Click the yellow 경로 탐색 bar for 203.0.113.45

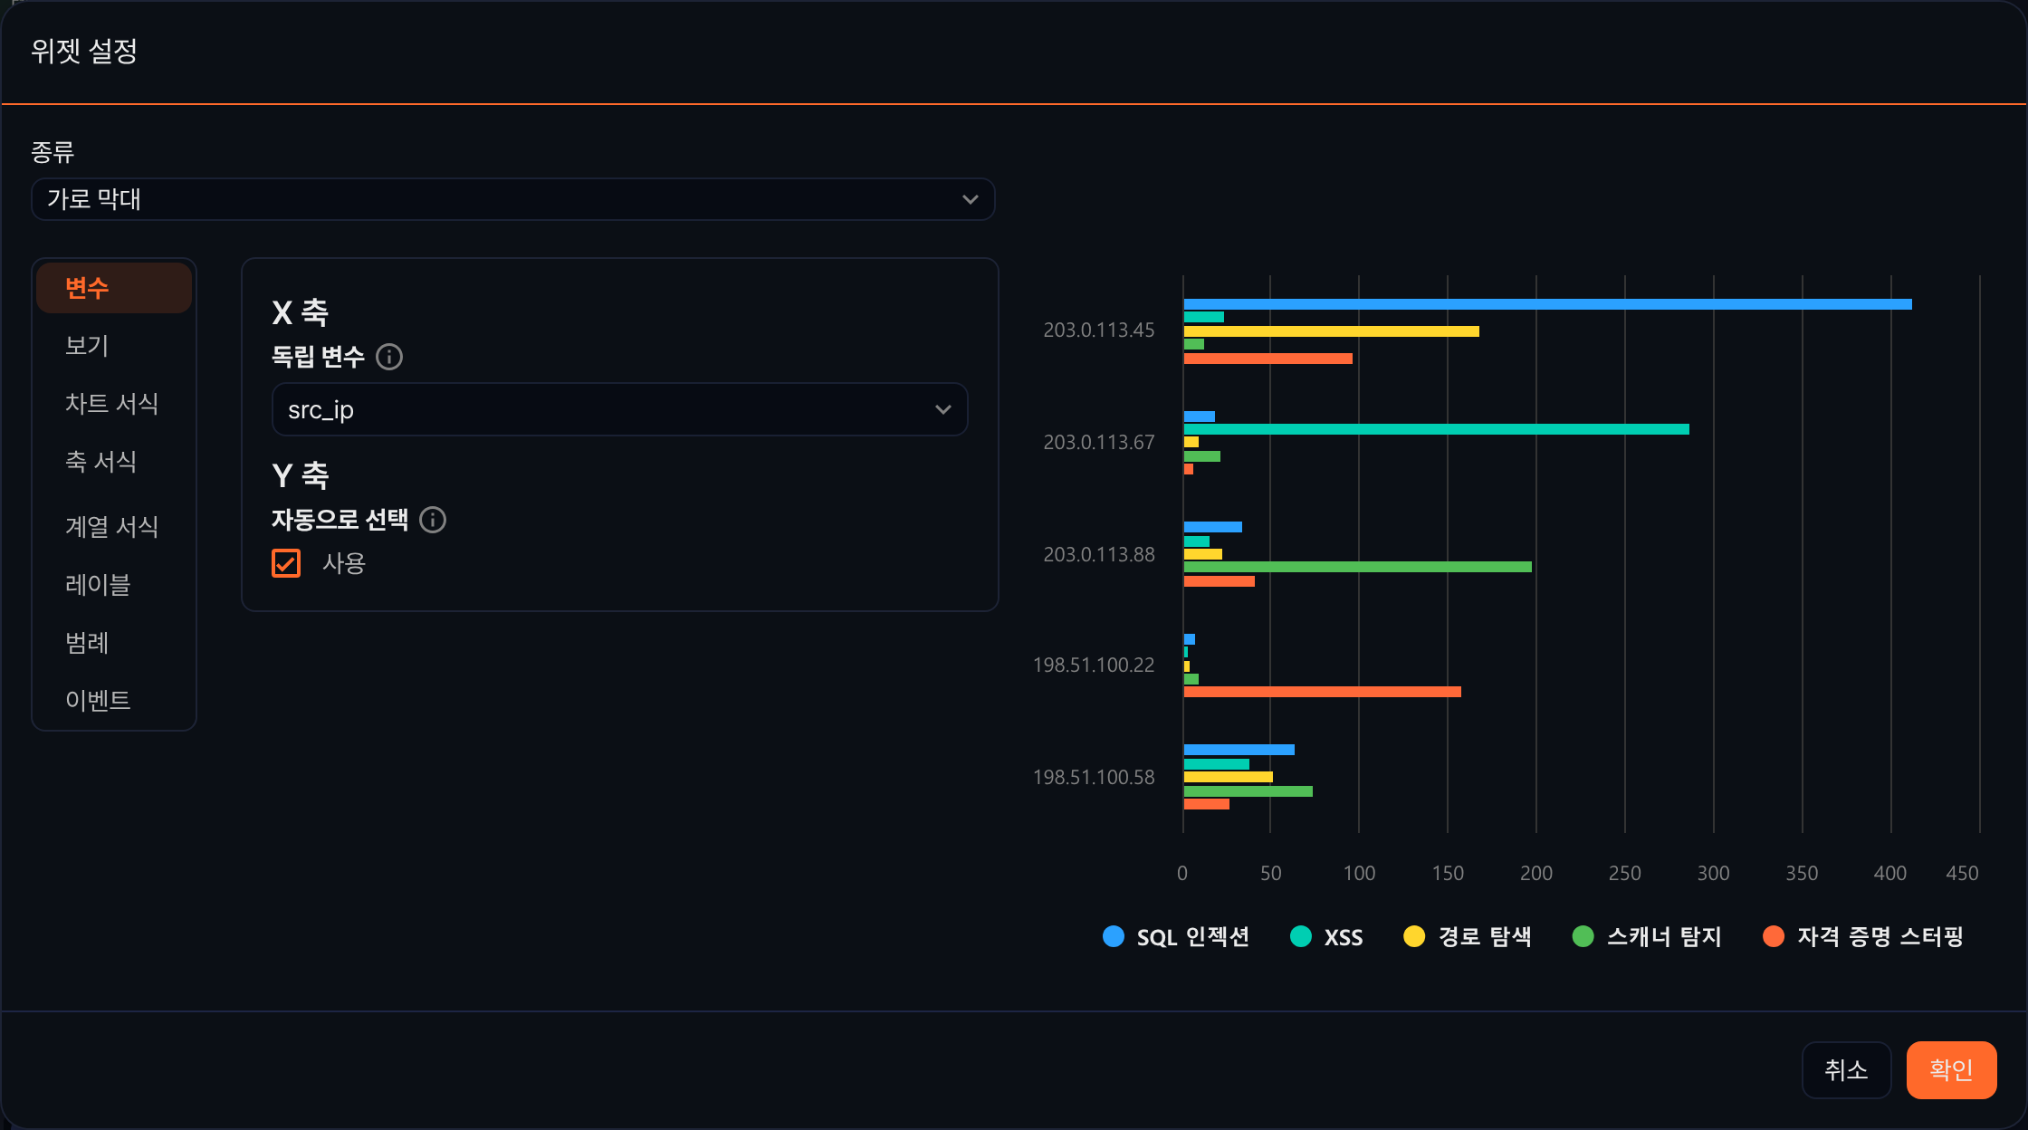pos(1332,331)
